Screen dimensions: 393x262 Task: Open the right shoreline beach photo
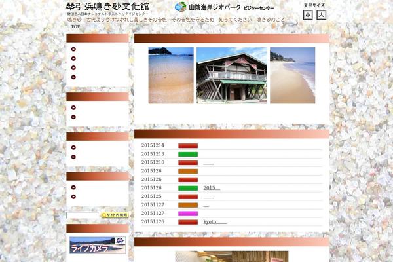[293, 75]
